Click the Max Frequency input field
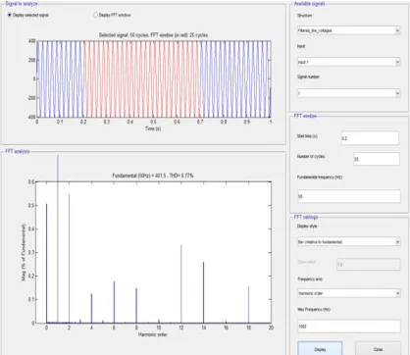410x355 pixels. (x=348, y=327)
